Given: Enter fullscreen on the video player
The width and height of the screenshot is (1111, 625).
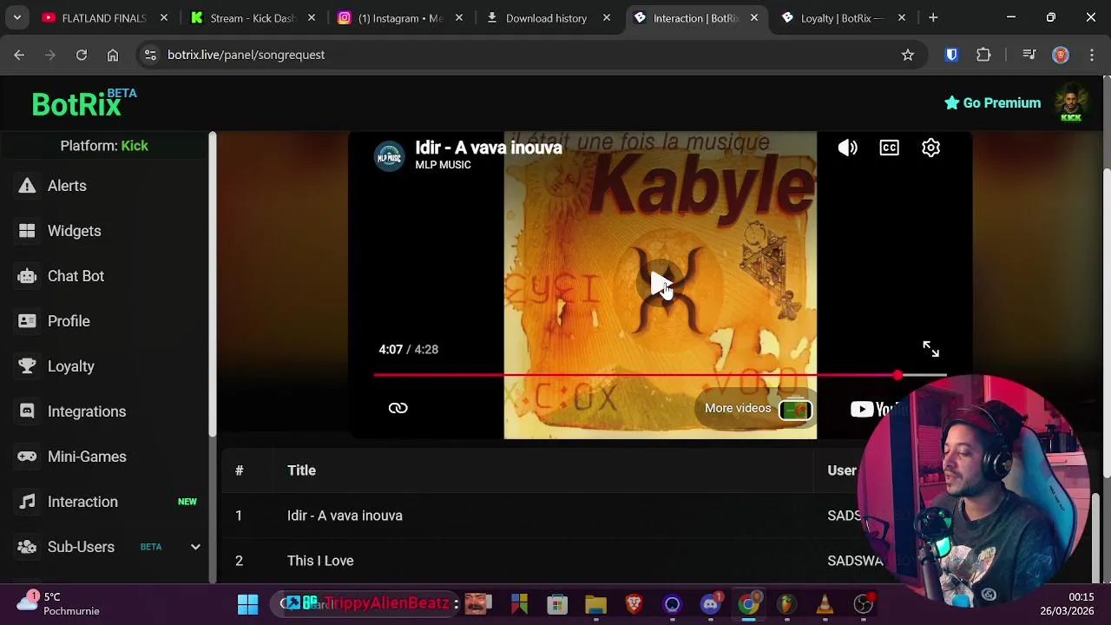Looking at the screenshot, I should 930,349.
